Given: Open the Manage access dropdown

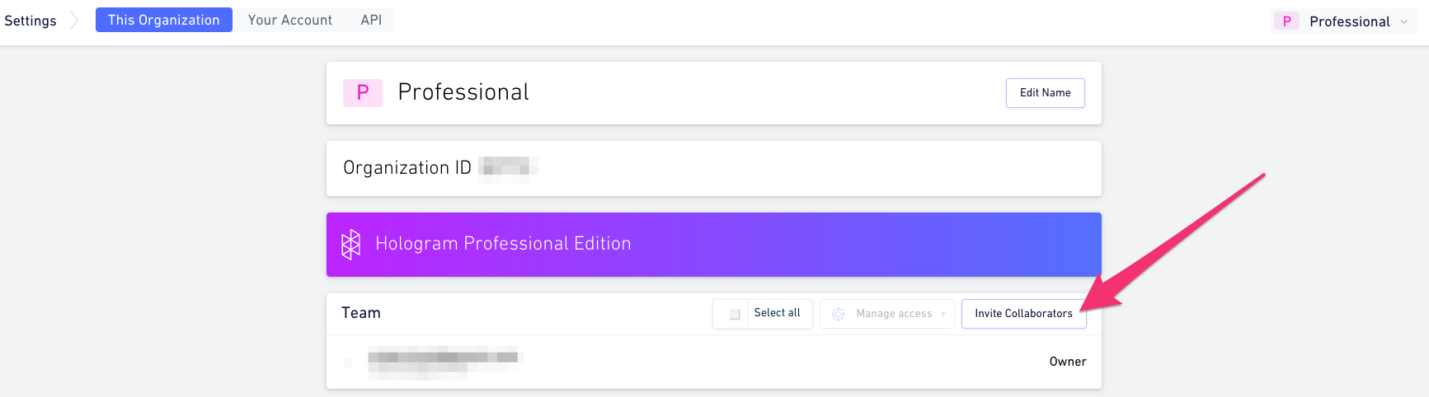Looking at the screenshot, I should pyautogui.click(x=887, y=314).
